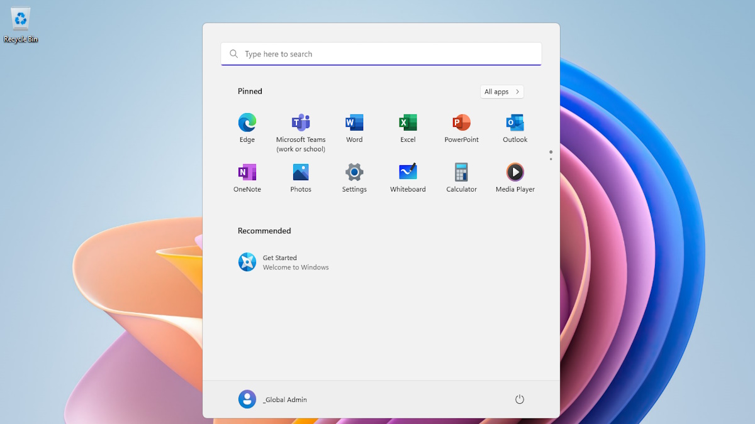Go to next page of pinned apps via lower dot

(x=551, y=159)
